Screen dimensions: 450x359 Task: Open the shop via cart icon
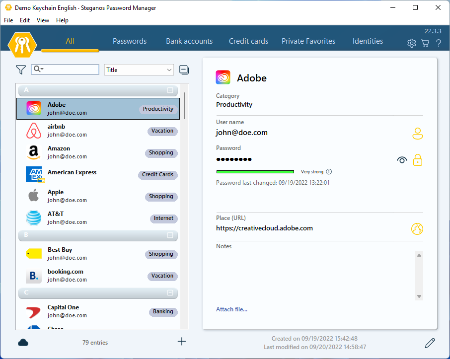click(425, 43)
